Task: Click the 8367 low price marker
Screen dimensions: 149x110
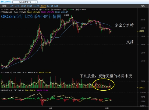Action: click(6, 68)
